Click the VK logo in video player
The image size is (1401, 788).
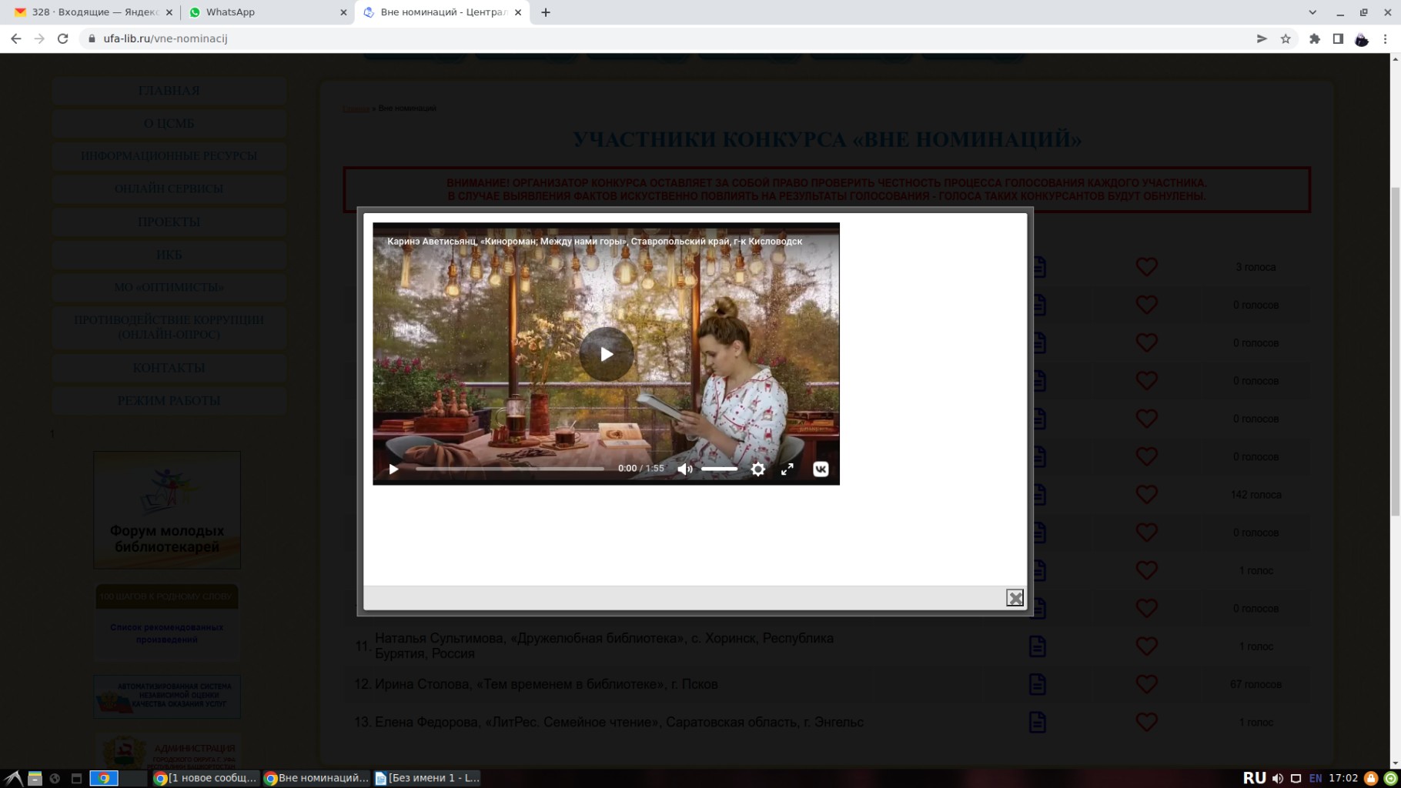821,469
